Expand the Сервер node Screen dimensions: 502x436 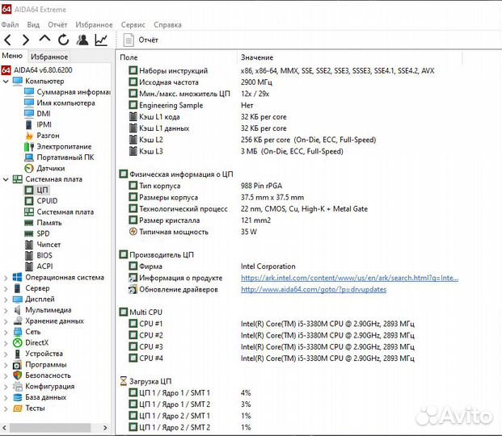6,288
